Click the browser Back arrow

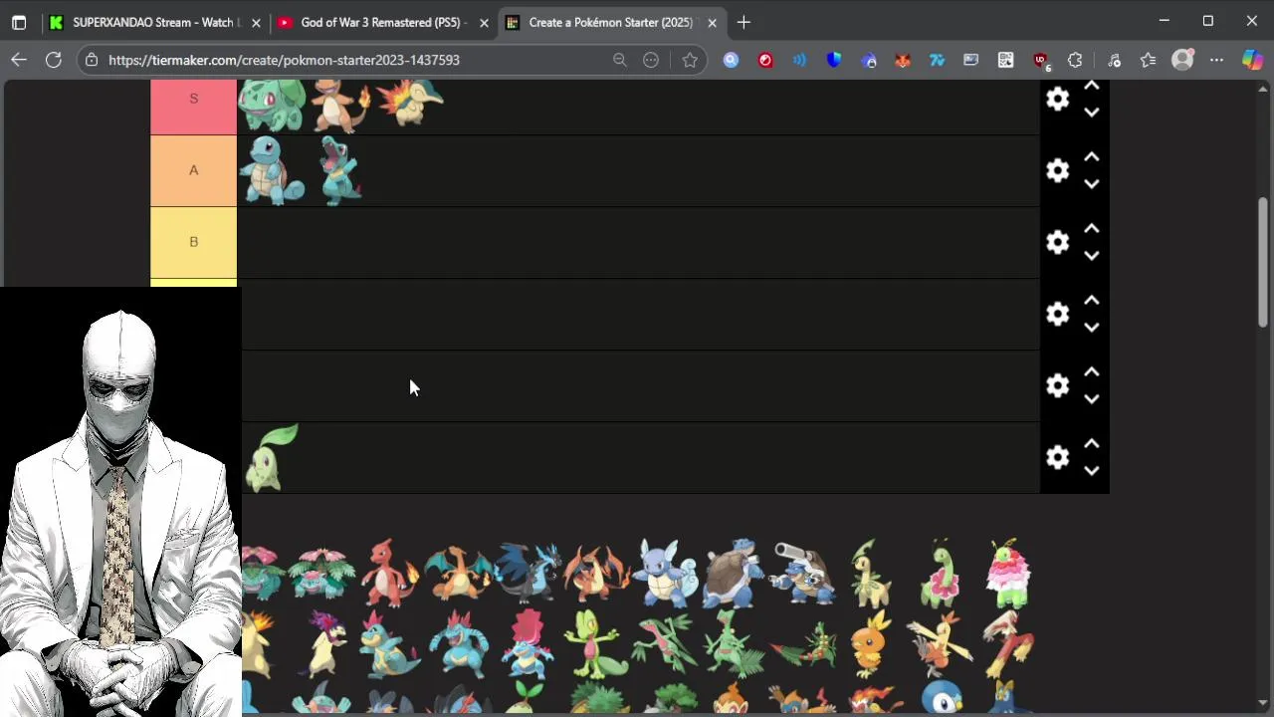19,60
